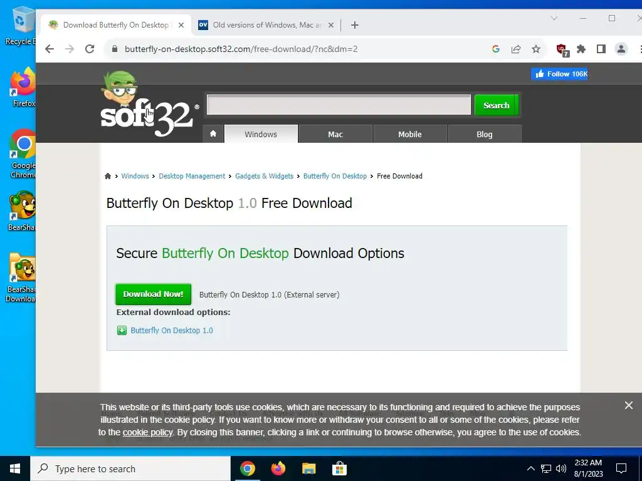Open the notification center icon
This screenshot has width=642, height=481.
pos(621,468)
